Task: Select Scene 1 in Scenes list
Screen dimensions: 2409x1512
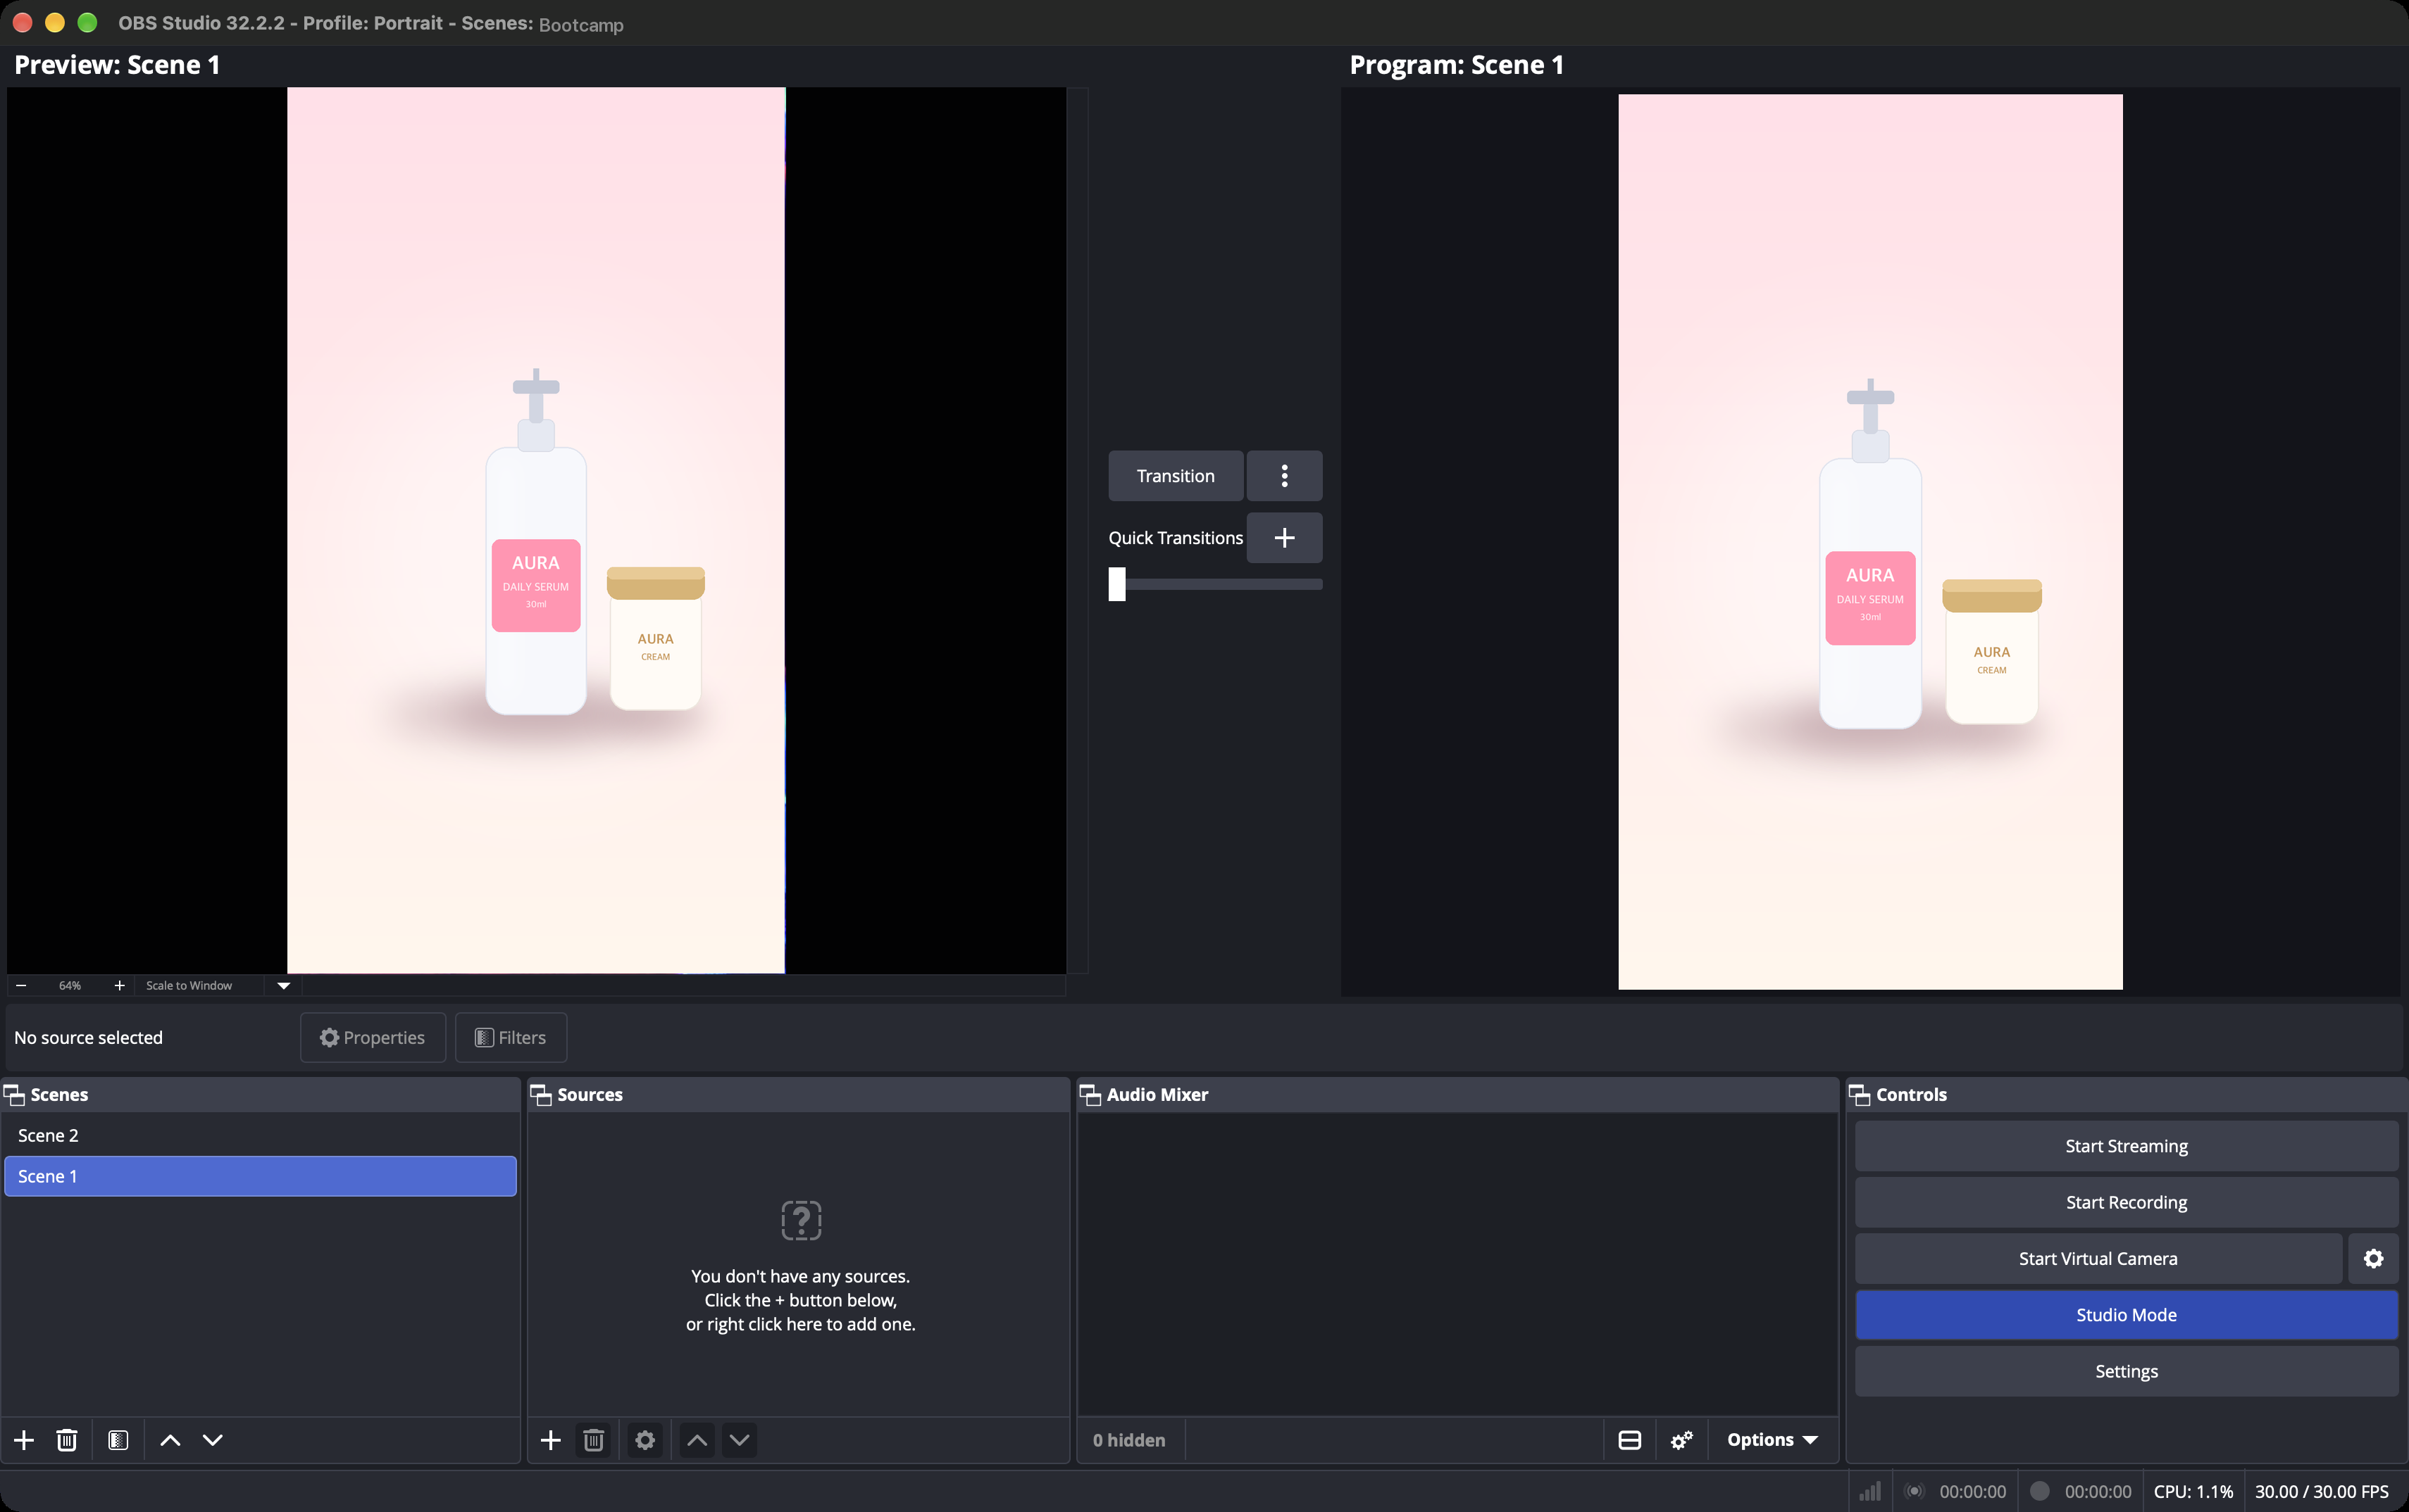Action: (260, 1176)
